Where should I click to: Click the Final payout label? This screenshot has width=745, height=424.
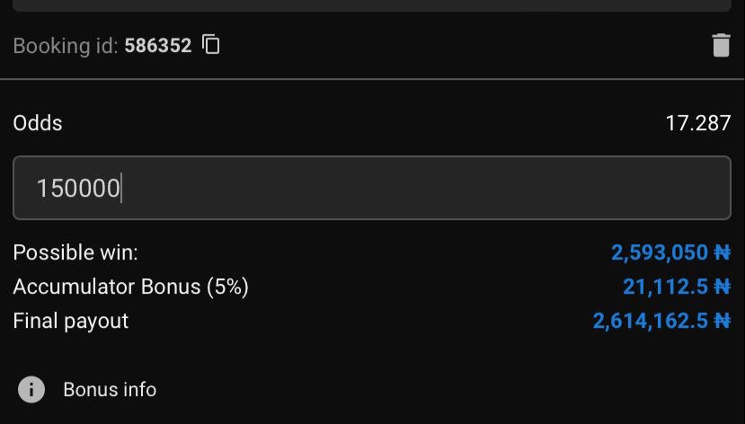[71, 322]
